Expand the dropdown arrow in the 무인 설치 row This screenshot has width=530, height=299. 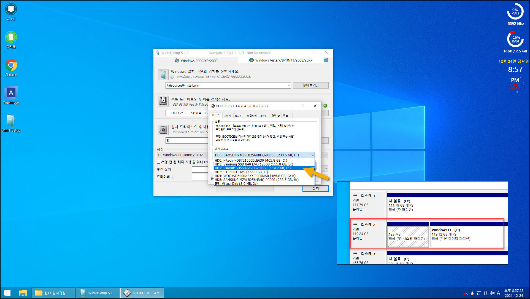[326, 169]
